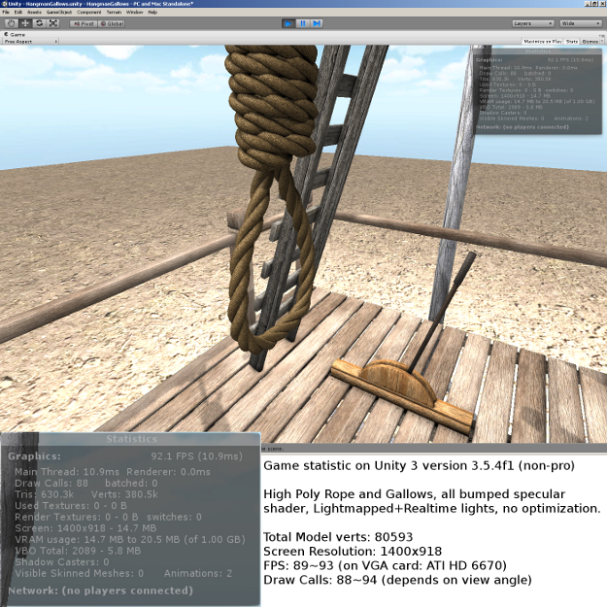Open the Help menu
This screenshot has height=607, width=607.
[152, 13]
